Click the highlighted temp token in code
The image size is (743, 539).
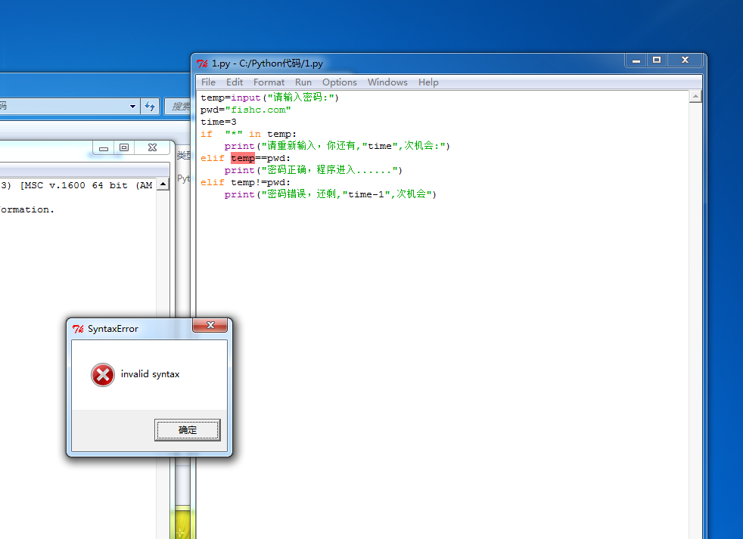[243, 158]
